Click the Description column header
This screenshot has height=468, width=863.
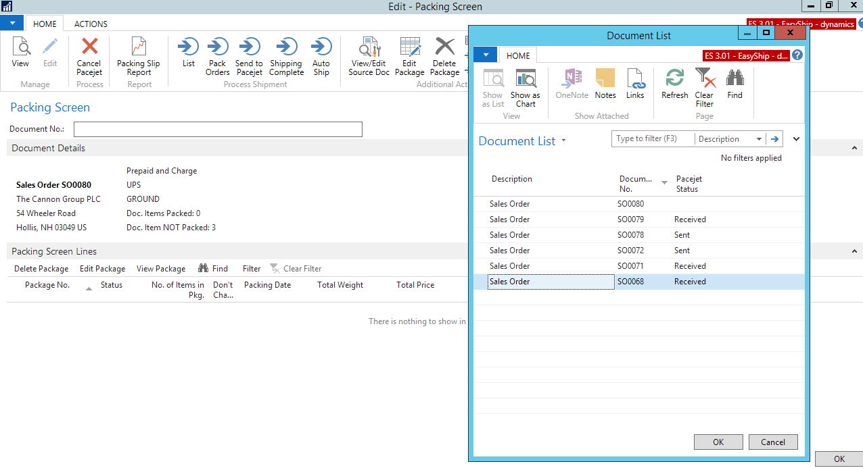(512, 179)
